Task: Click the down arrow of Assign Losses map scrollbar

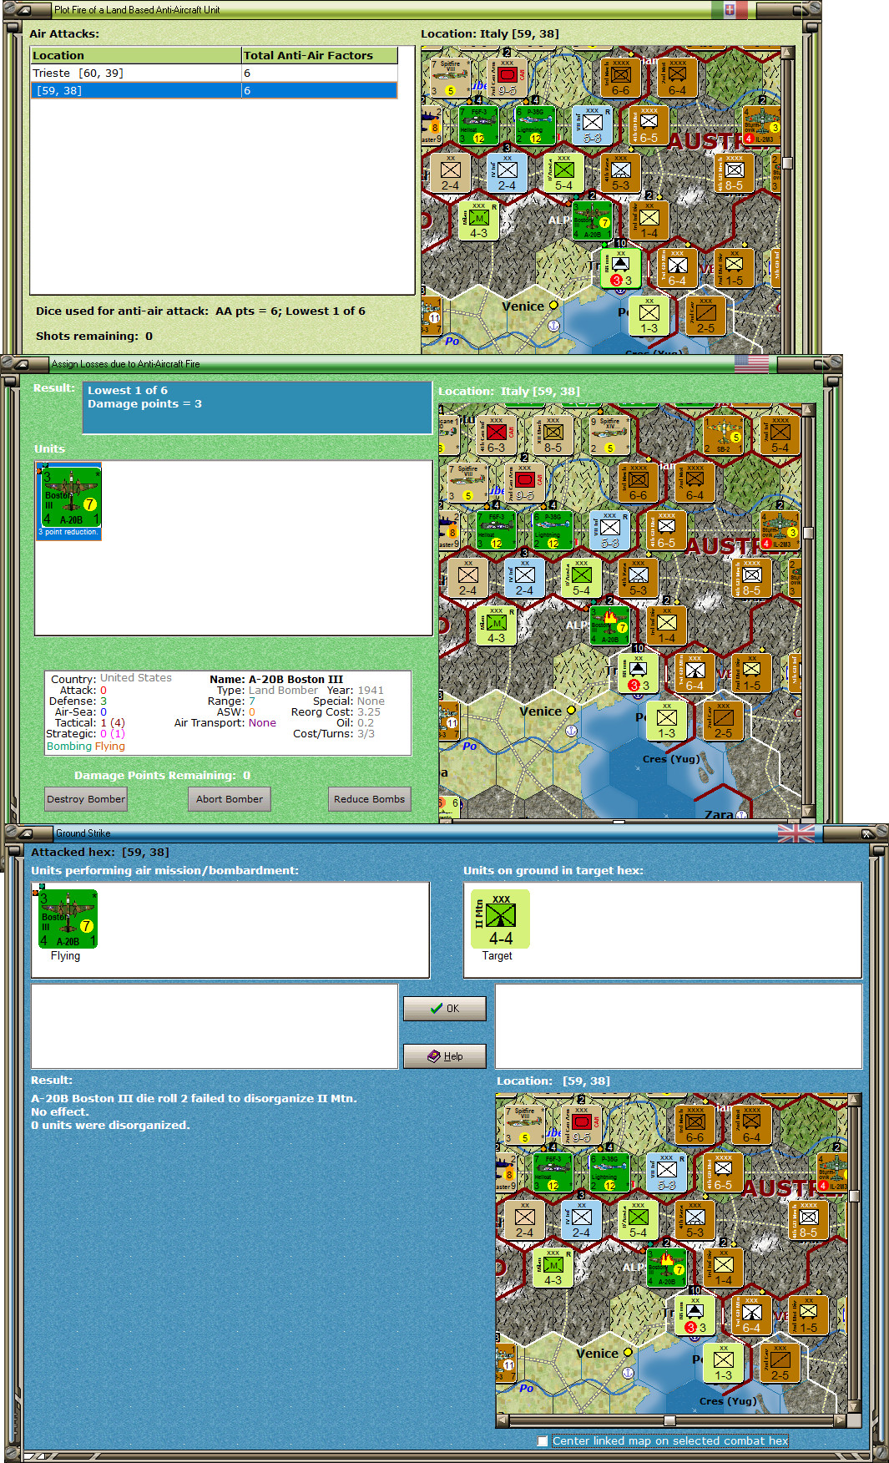Action: (806, 811)
